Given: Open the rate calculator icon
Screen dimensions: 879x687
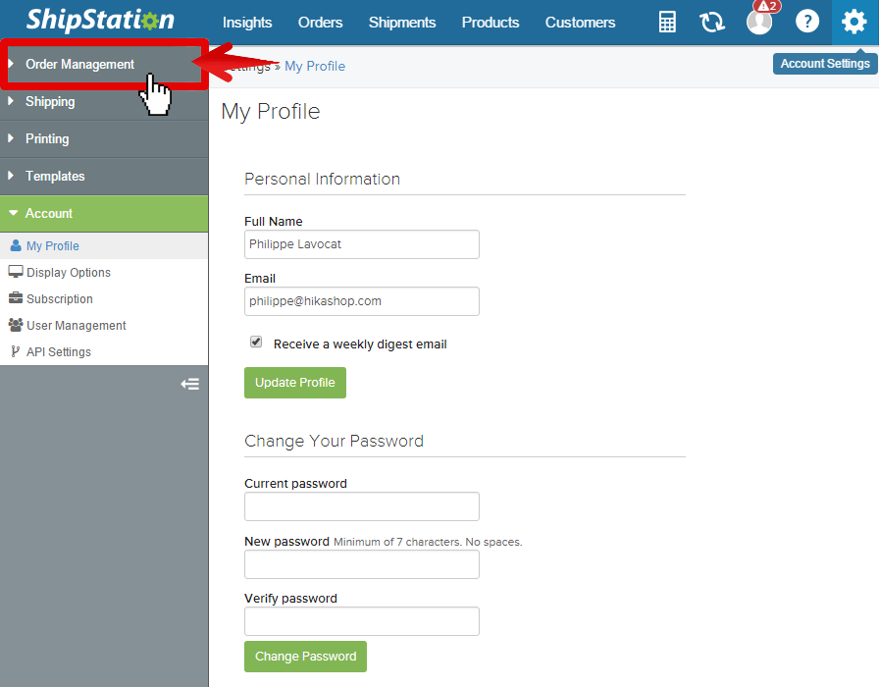Looking at the screenshot, I should click(667, 23).
